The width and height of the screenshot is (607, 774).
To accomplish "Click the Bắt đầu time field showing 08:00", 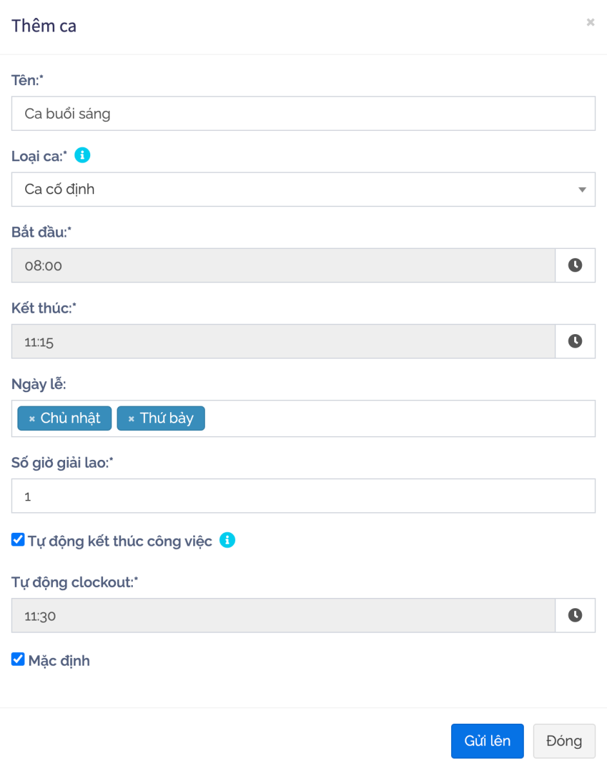I will click(284, 265).
